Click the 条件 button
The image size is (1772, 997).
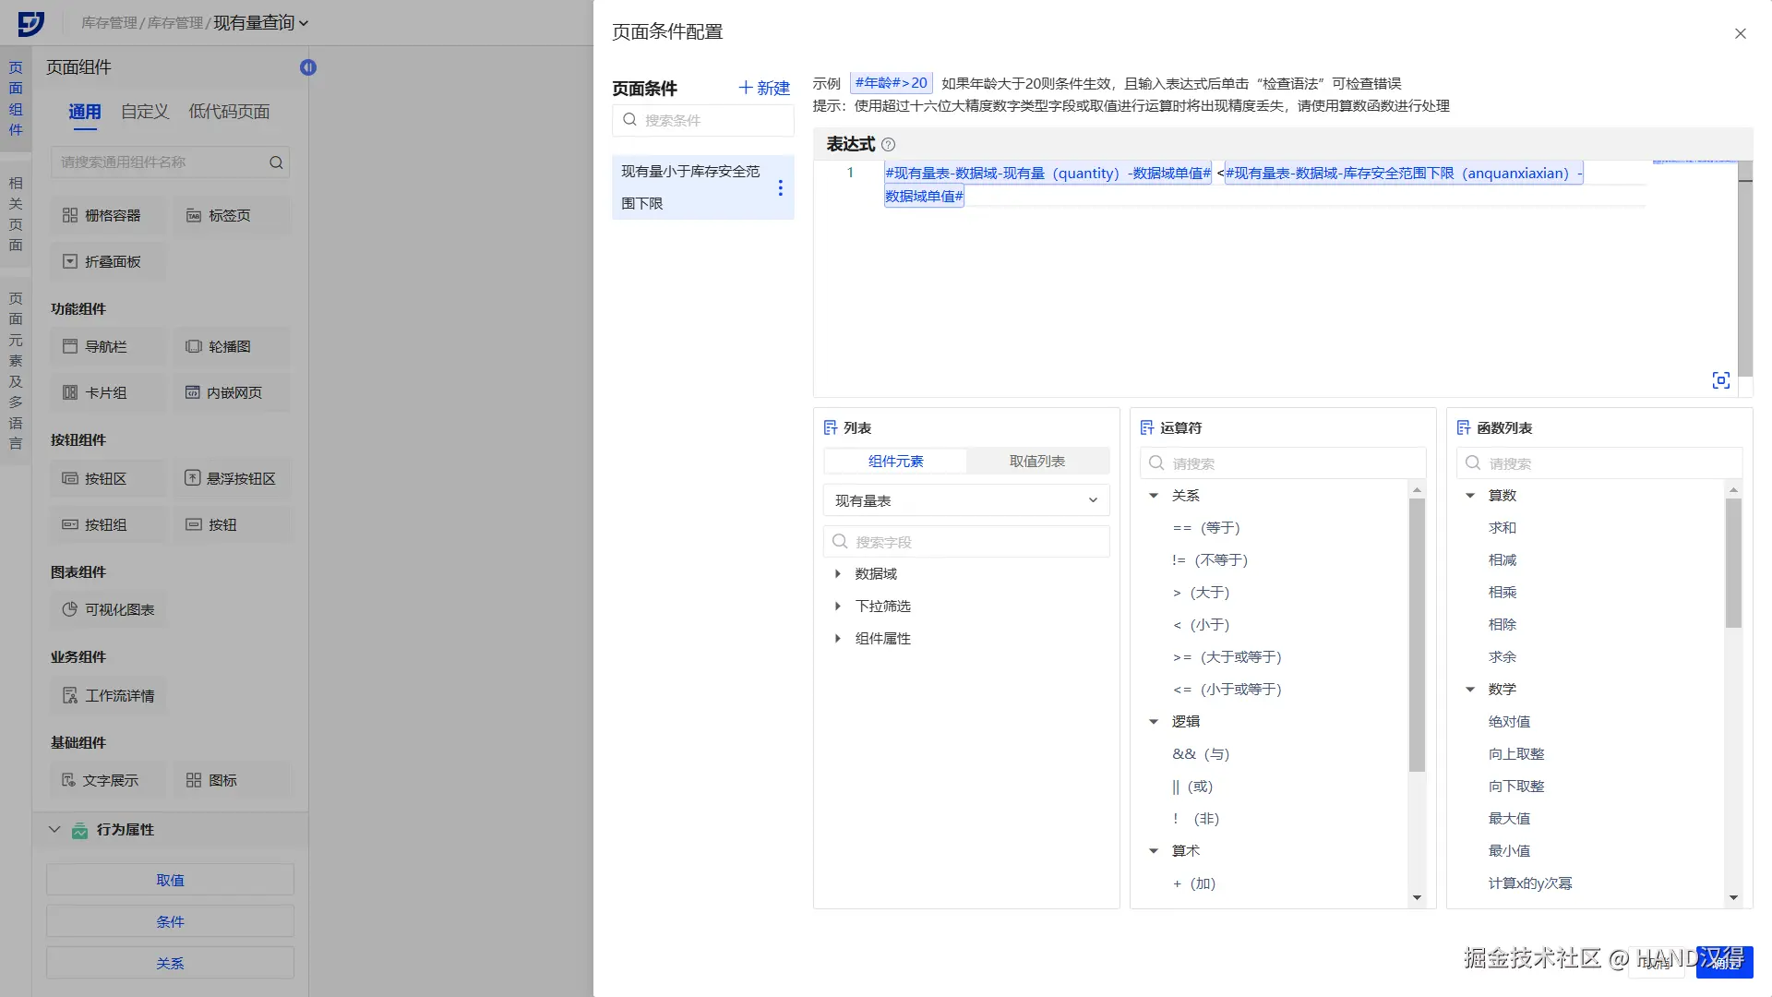tap(170, 921)
